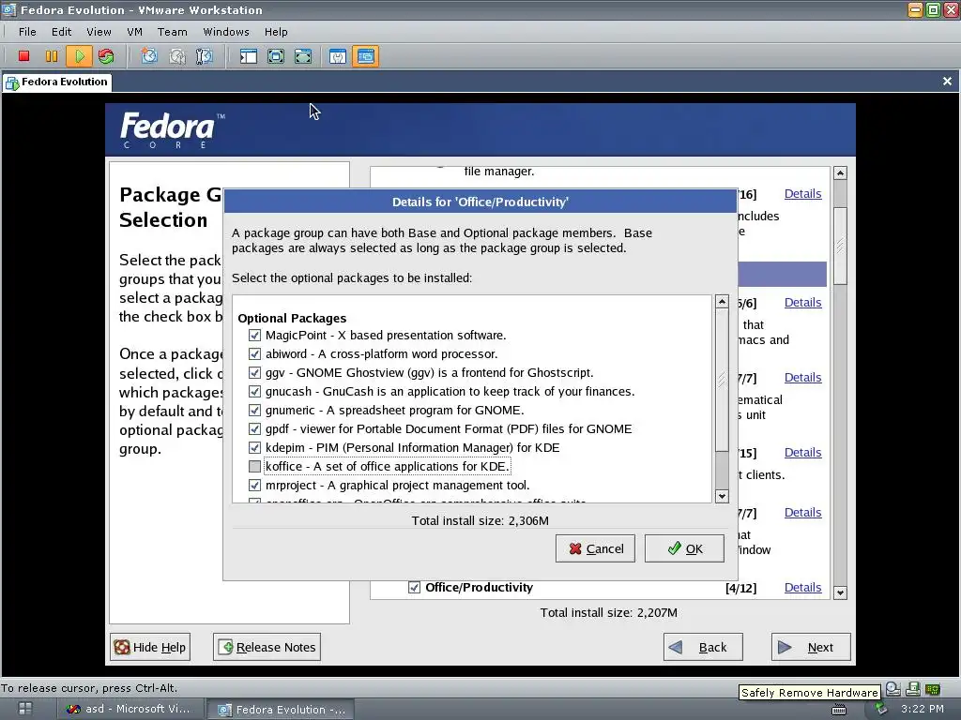The image size is (961, 720).
Task: Take a snapshot with the clock star icon
Action: coord(149,56)
